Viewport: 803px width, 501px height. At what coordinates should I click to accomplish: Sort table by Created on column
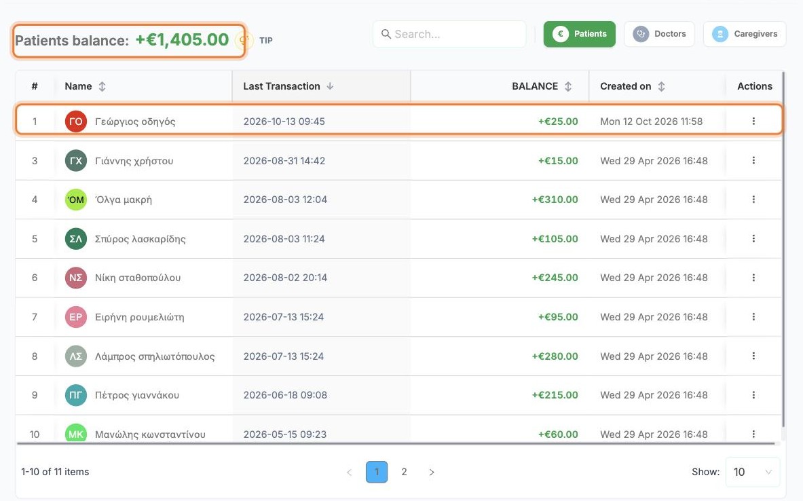[661, 86]
